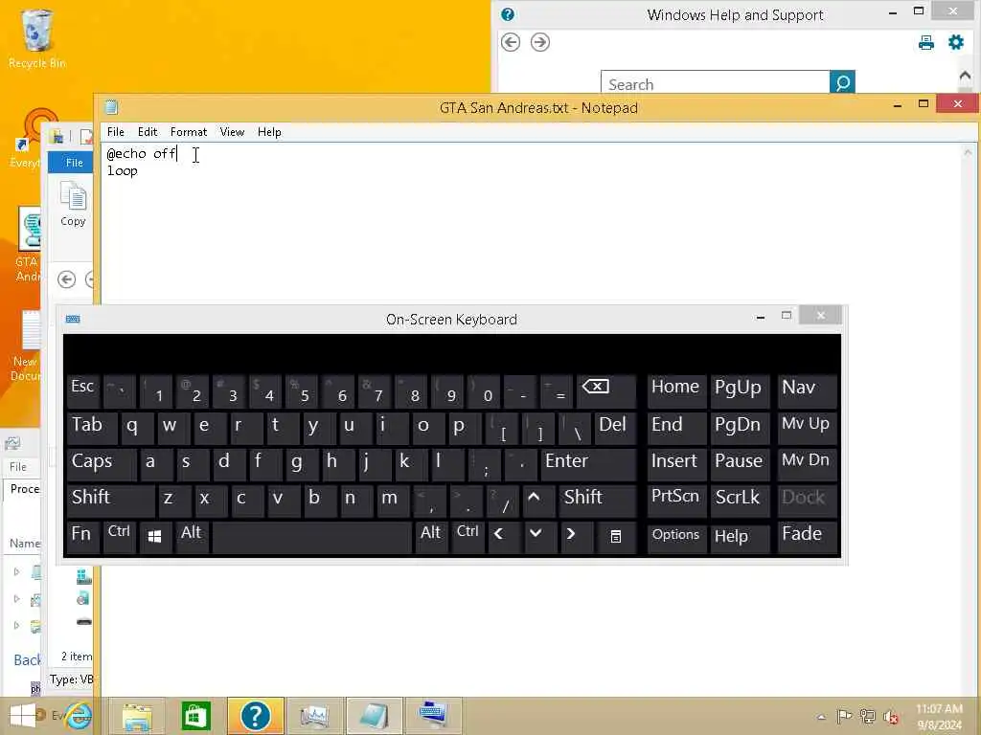Click the Help key on On-Screen Keyboard
Viewport: 981px width, 735px height.
(x=739, y=536)
